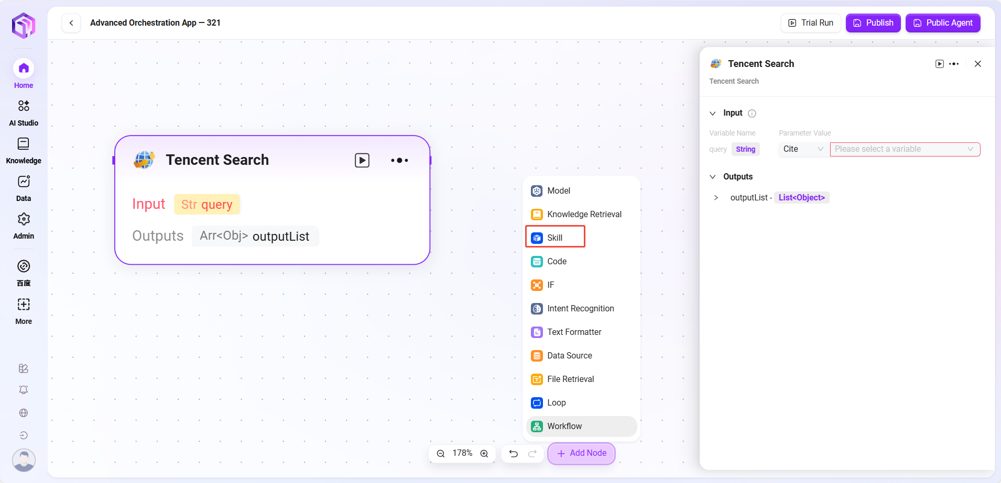
Task: Undo the last canvas action
Action: click(x=514, y=454)
